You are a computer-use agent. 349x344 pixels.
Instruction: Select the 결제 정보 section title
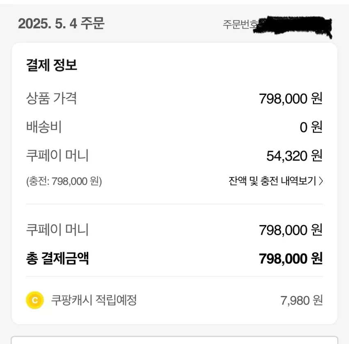coord(52,65)
